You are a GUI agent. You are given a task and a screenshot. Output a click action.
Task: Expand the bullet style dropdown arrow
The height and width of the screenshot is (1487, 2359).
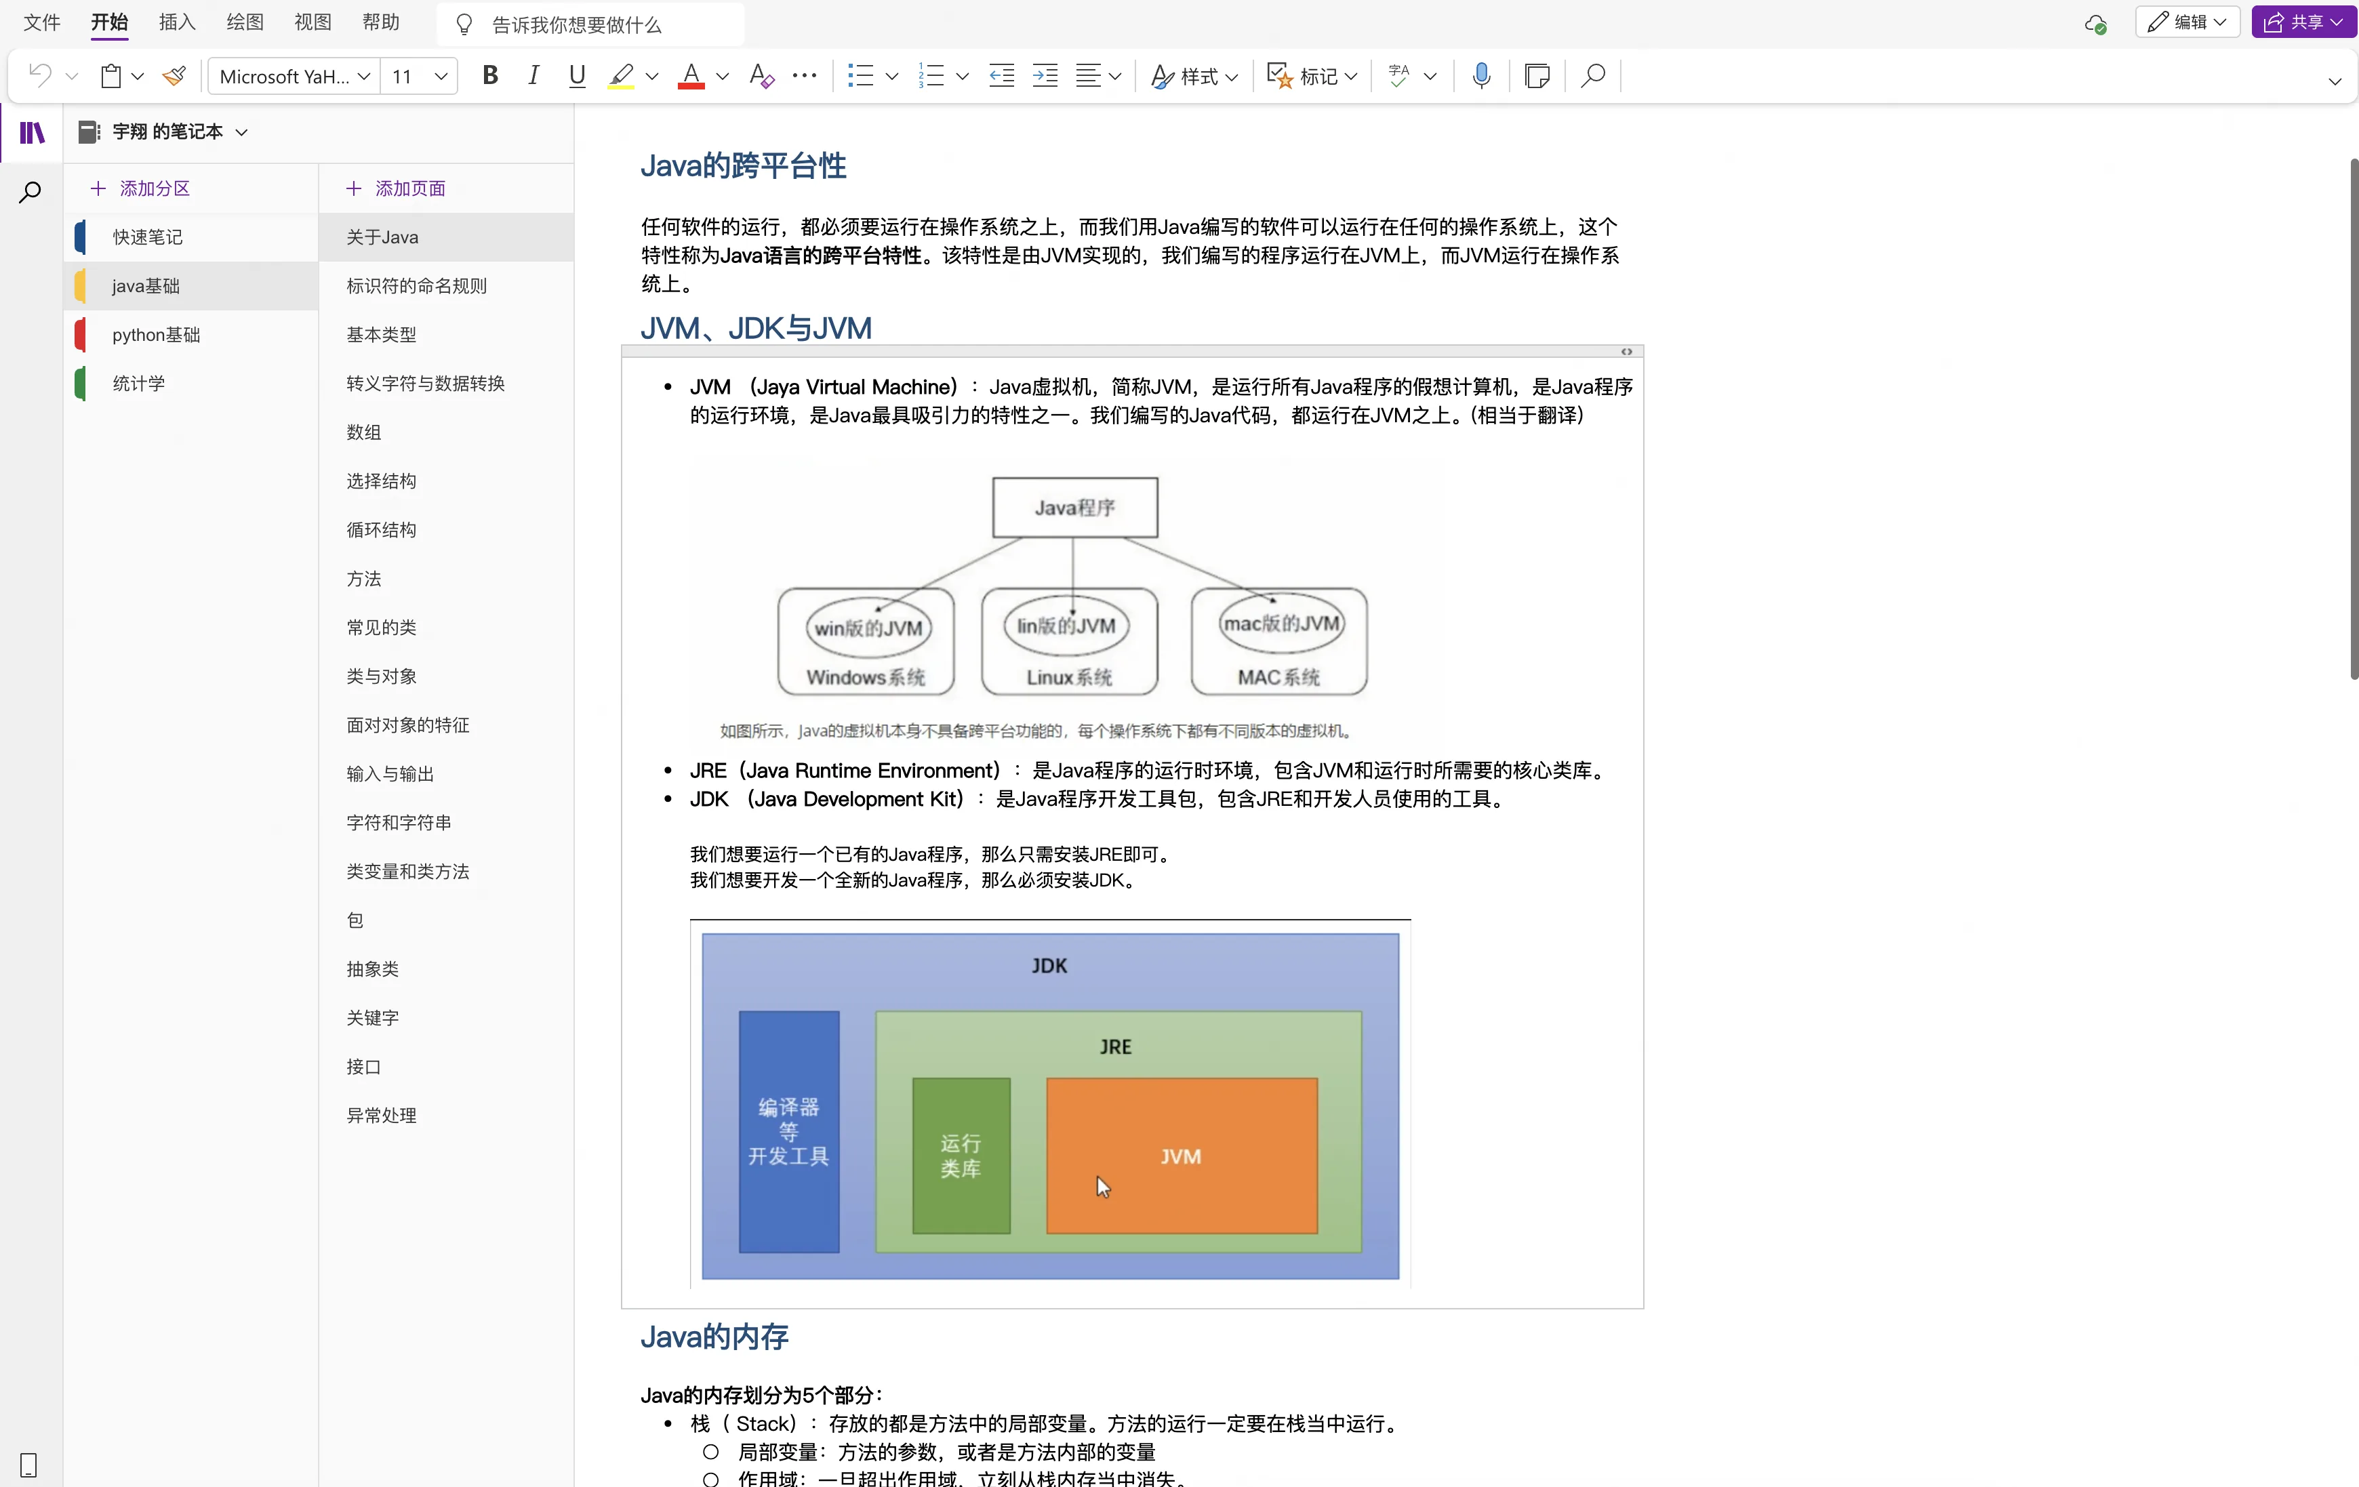coord(891,77)
